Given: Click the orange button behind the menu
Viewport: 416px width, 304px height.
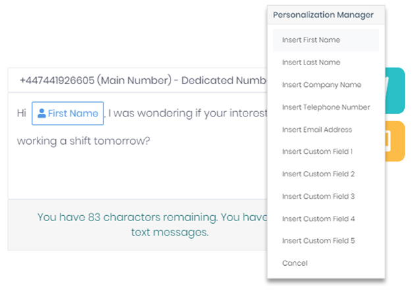Looking at the screenshot, I should pyautogui.click(x=396, y=141).
